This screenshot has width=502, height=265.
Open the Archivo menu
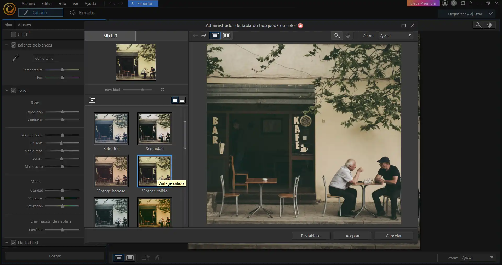[28, 4]
